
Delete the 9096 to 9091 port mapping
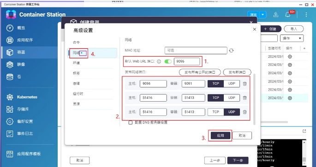(x=244, y=84)
